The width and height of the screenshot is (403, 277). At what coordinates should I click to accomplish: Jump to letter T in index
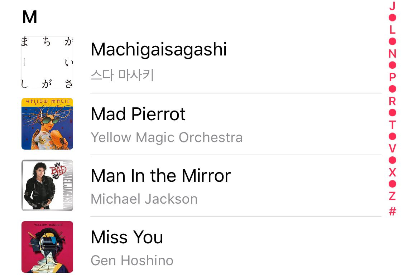[x=392, y=125]
